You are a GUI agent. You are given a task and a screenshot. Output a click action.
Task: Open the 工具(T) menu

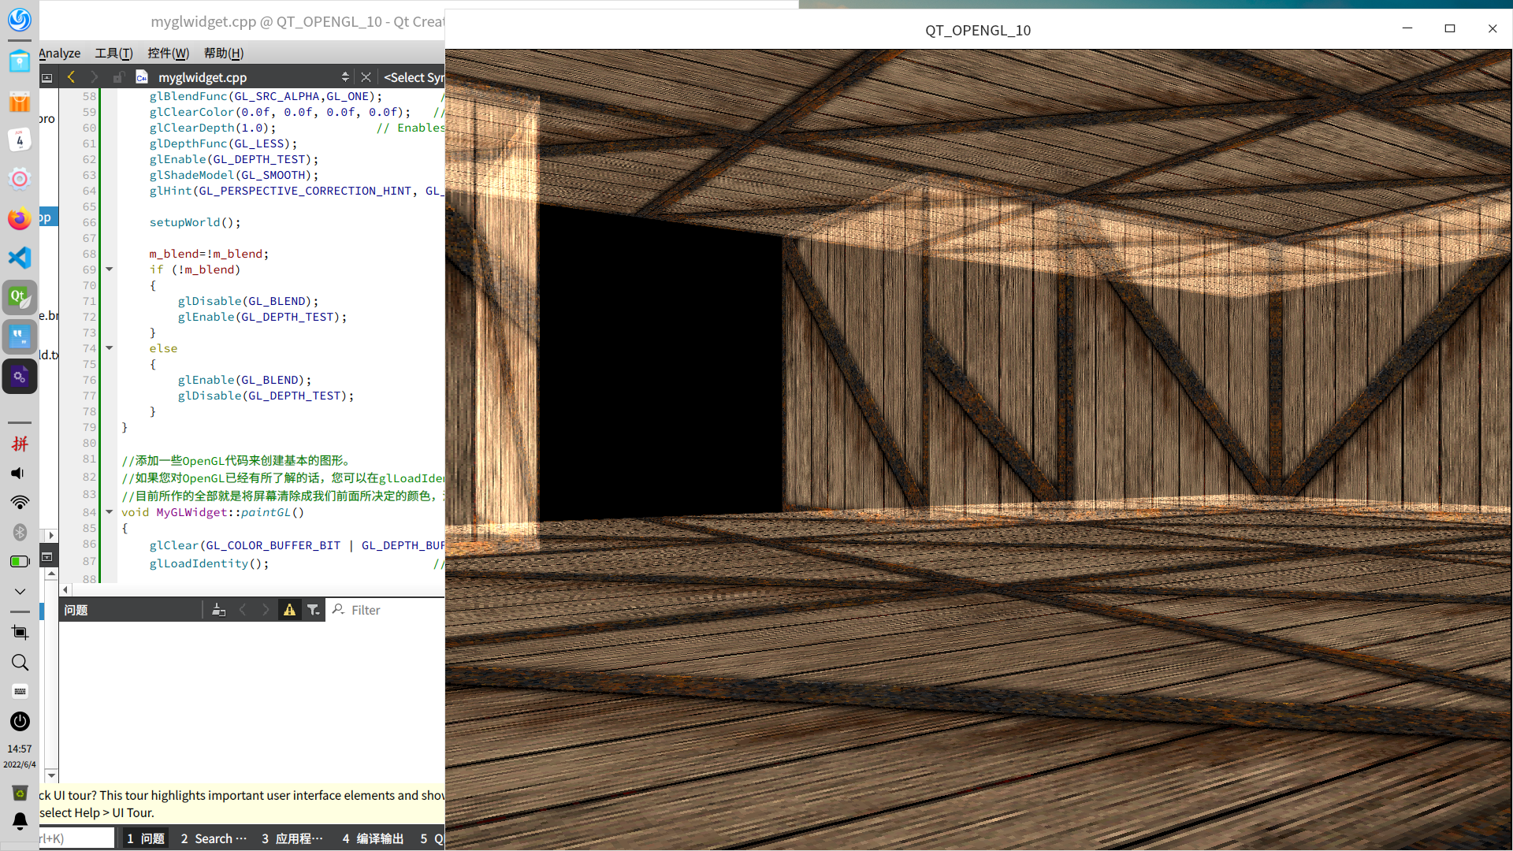pyautogui.click(x=113, y=53)
